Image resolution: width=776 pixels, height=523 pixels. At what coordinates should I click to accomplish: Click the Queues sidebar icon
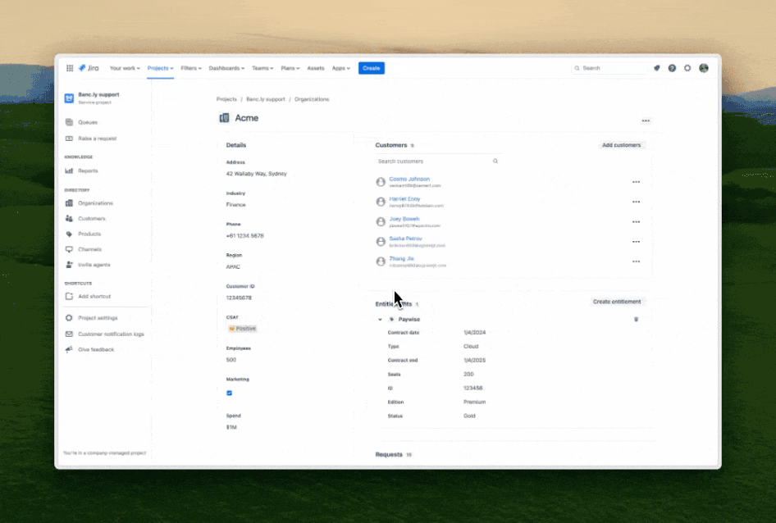point(69,122)
